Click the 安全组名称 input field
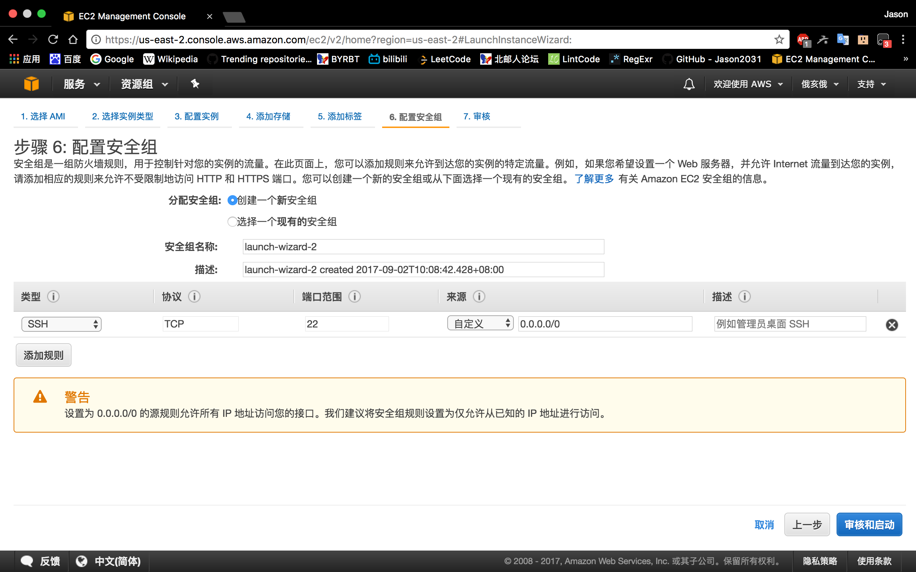 pyautogui.click(x=423, y=247)
